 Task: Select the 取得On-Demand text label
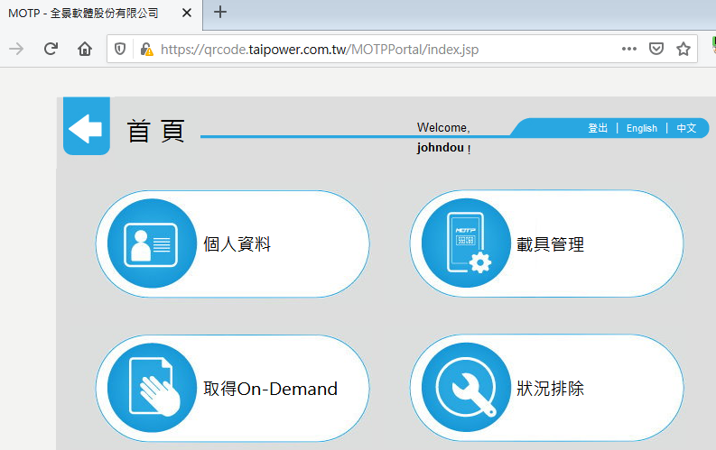pos(270,389)
